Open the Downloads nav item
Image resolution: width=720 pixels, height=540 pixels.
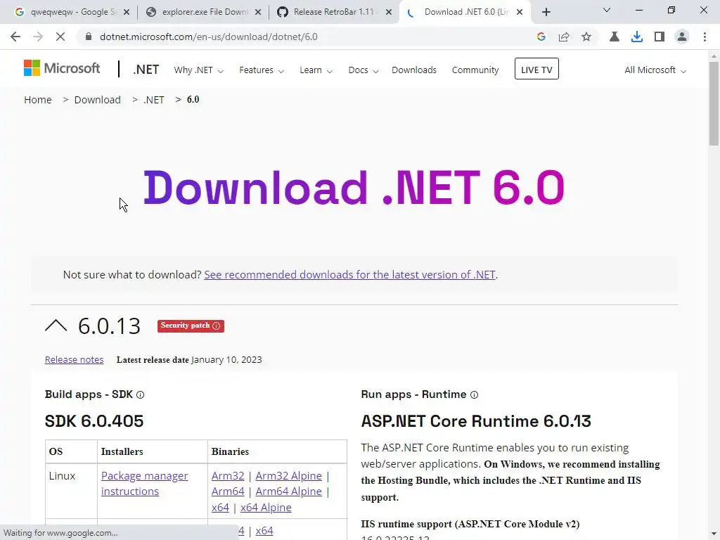coord(414,70)
